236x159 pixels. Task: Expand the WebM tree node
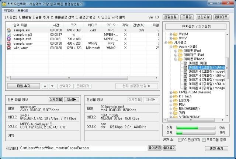(x=171, y=34)
